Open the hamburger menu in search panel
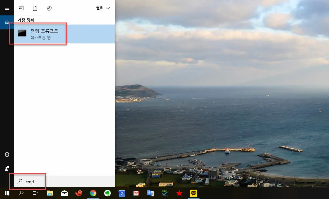The width and height of the screenshot is (329, 199). pyautogui.click(x=7, y=8)
